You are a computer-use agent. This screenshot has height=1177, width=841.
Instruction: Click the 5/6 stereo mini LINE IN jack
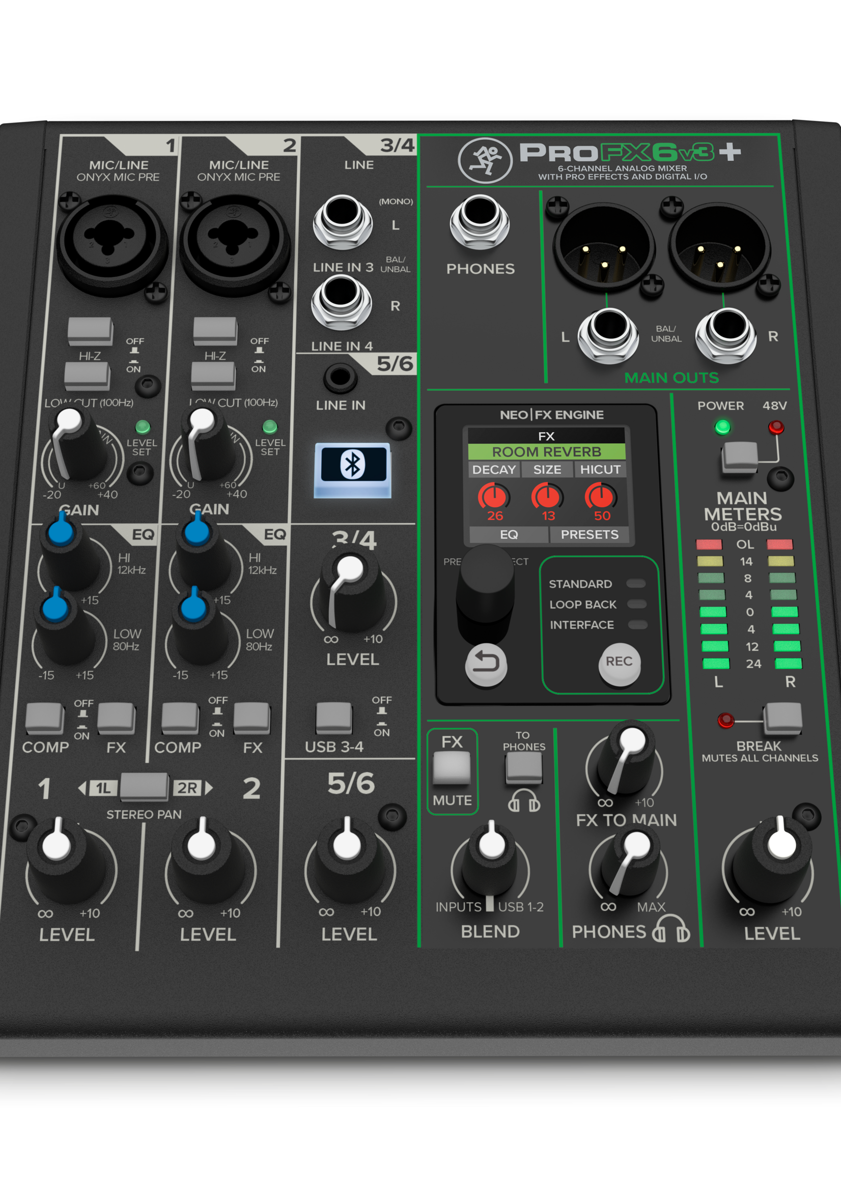pyautogui.click(x=340, y=378)
